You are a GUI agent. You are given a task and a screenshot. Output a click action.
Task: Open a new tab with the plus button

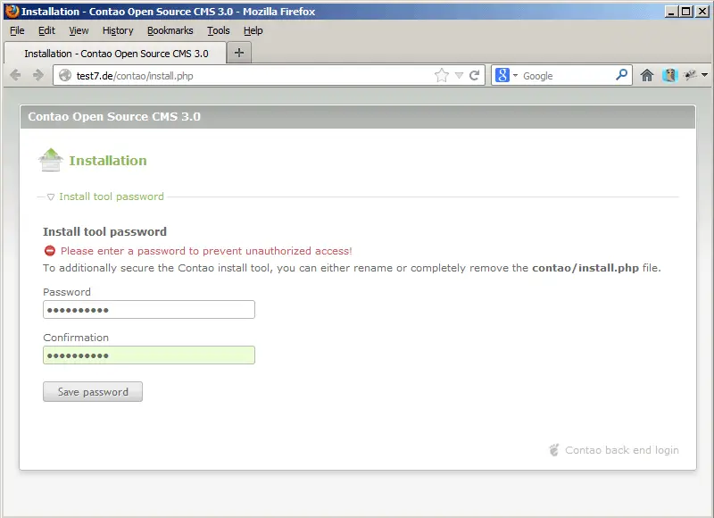[x=239, y=53]
